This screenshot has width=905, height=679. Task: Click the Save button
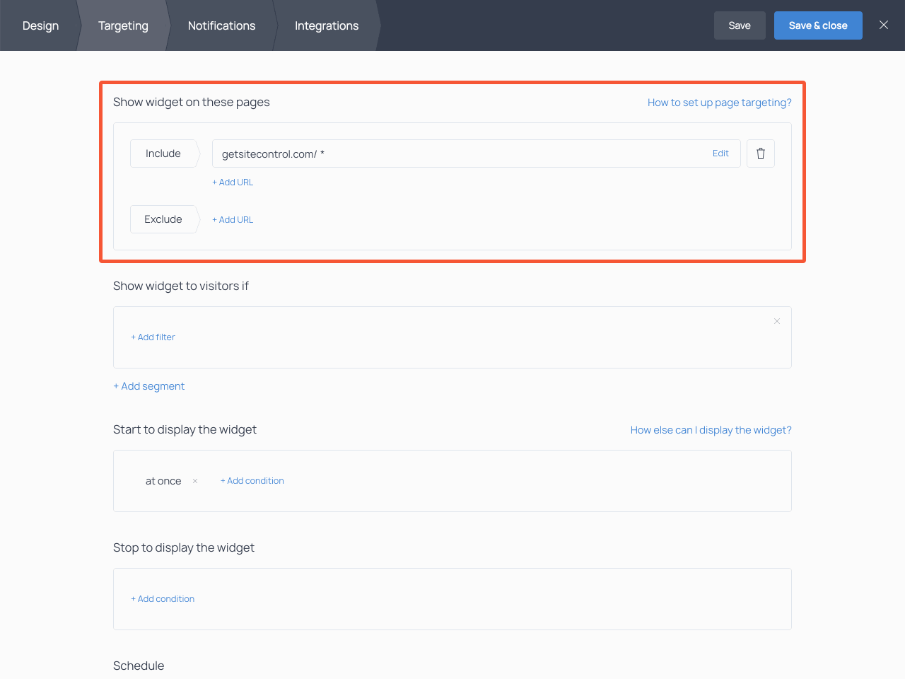point(740,25)
